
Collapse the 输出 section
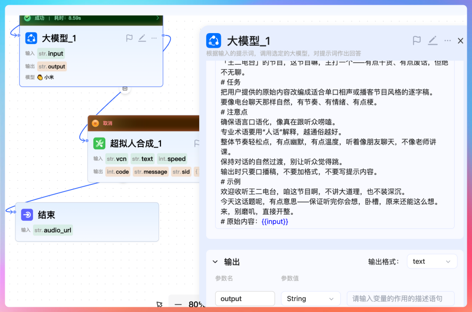coord(215,262)
